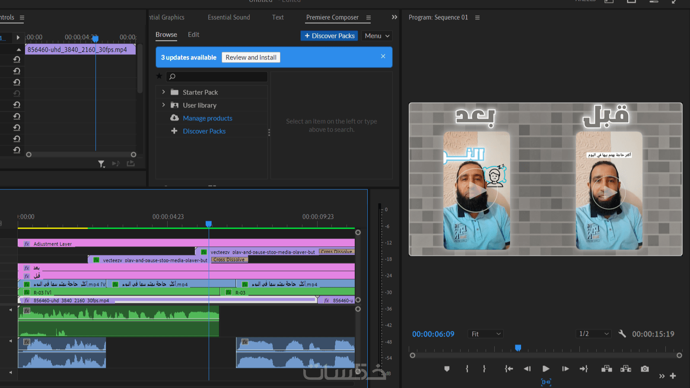Switch to the Essential Sound tab

229,17
